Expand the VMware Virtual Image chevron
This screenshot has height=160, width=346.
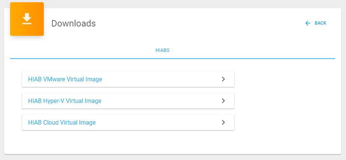tap(224, 79)
